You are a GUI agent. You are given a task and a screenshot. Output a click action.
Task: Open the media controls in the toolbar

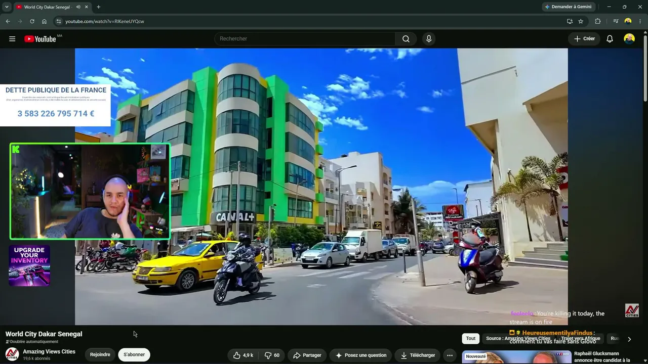[x=616, y=21]
